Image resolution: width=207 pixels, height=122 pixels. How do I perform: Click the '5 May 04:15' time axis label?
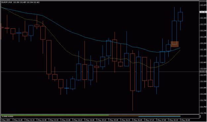77,120
